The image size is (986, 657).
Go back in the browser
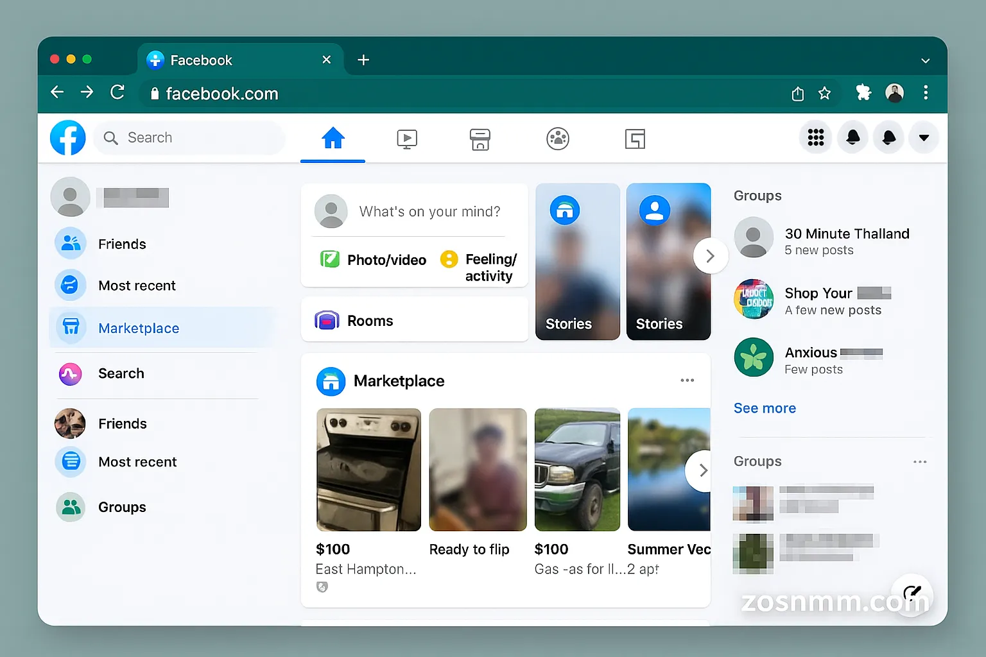pos(57,92)
